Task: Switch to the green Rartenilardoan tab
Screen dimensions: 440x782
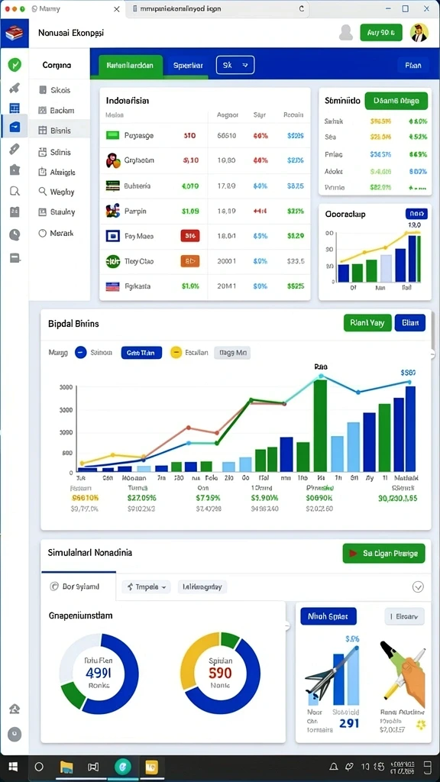Action: point(130,65)
